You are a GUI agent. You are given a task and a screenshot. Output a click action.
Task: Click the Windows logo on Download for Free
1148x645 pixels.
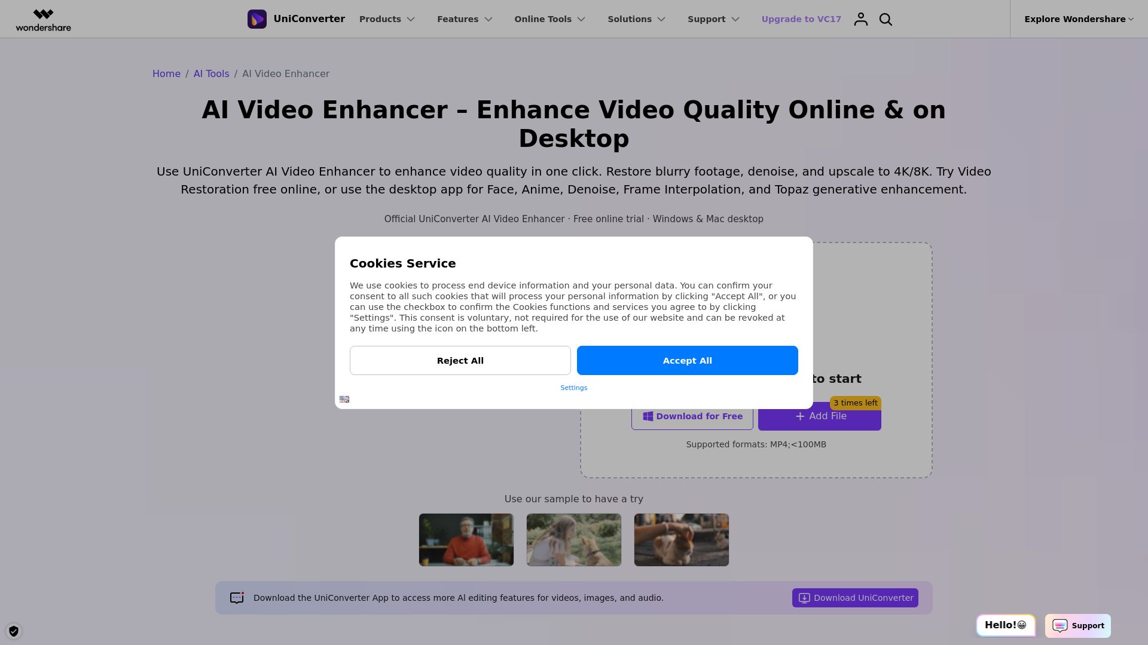(x=648, y=416)
